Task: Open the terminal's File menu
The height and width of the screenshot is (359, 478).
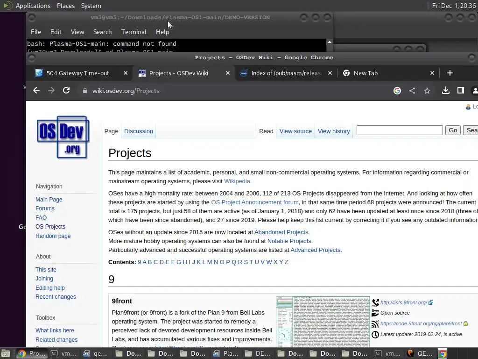Action: 35,32
